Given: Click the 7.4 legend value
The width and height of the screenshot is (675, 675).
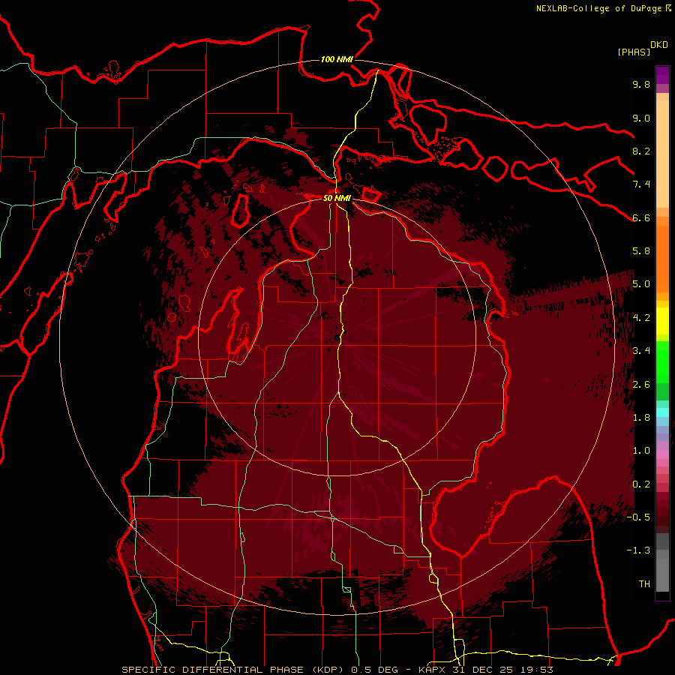Looking at the screenshot, I should tap(641, 184).
